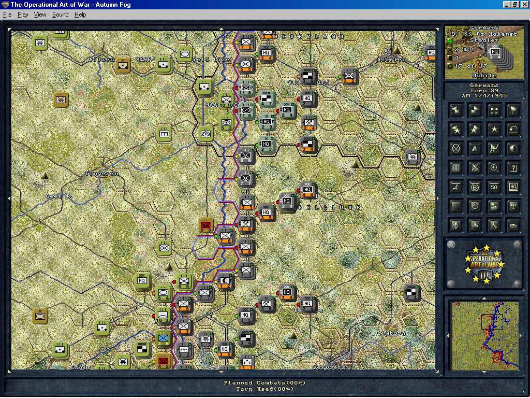Click the undo curved arrow button

(x=513, y=130)
